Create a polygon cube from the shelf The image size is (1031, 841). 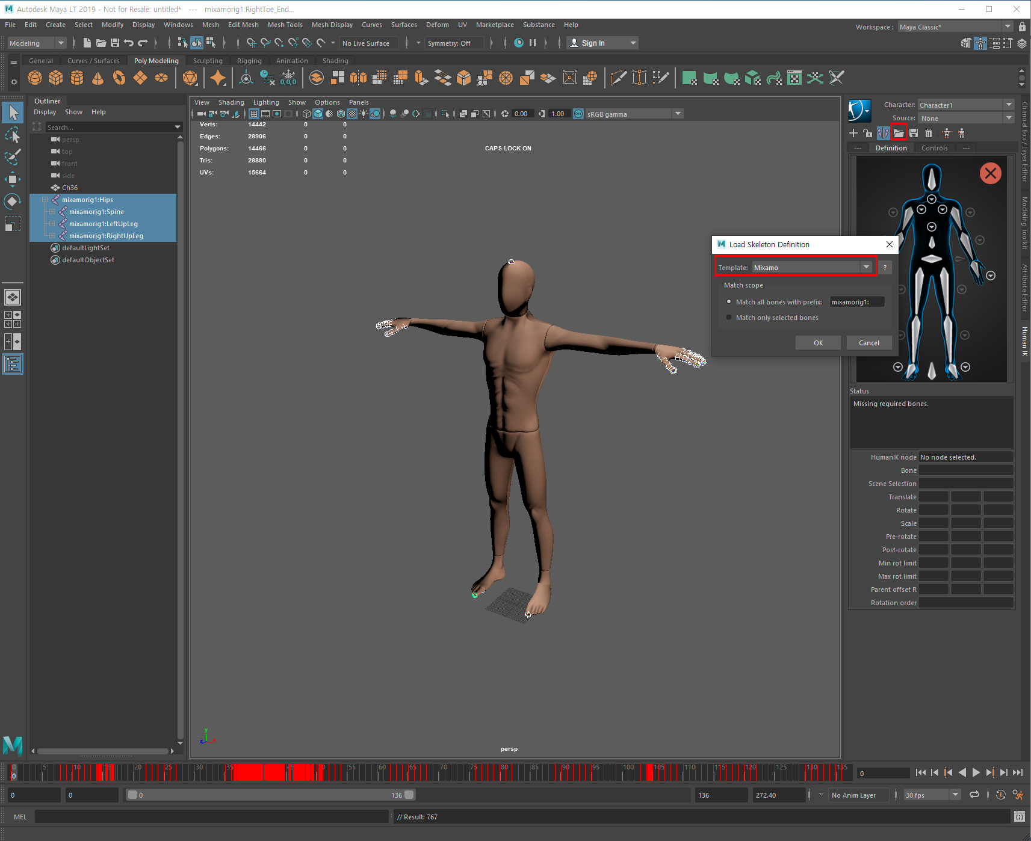click(56, 78)
